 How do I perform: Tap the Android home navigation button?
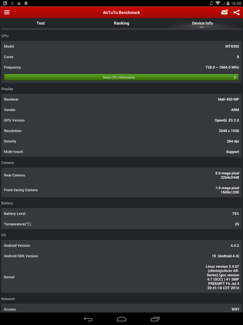tap(121, 319)
